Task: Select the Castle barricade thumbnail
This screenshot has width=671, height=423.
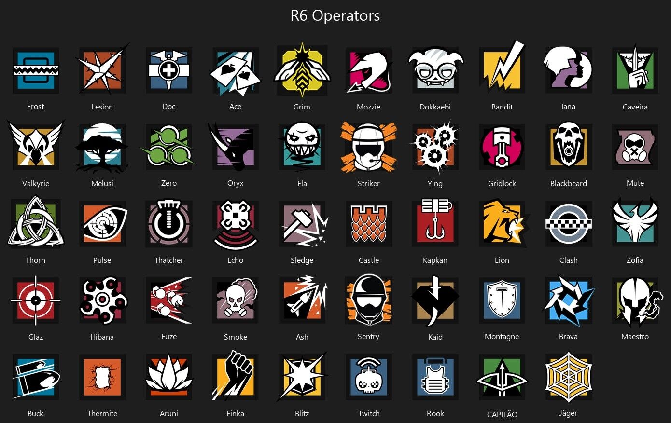Action: pyautogui.click(x=369, y=223)
